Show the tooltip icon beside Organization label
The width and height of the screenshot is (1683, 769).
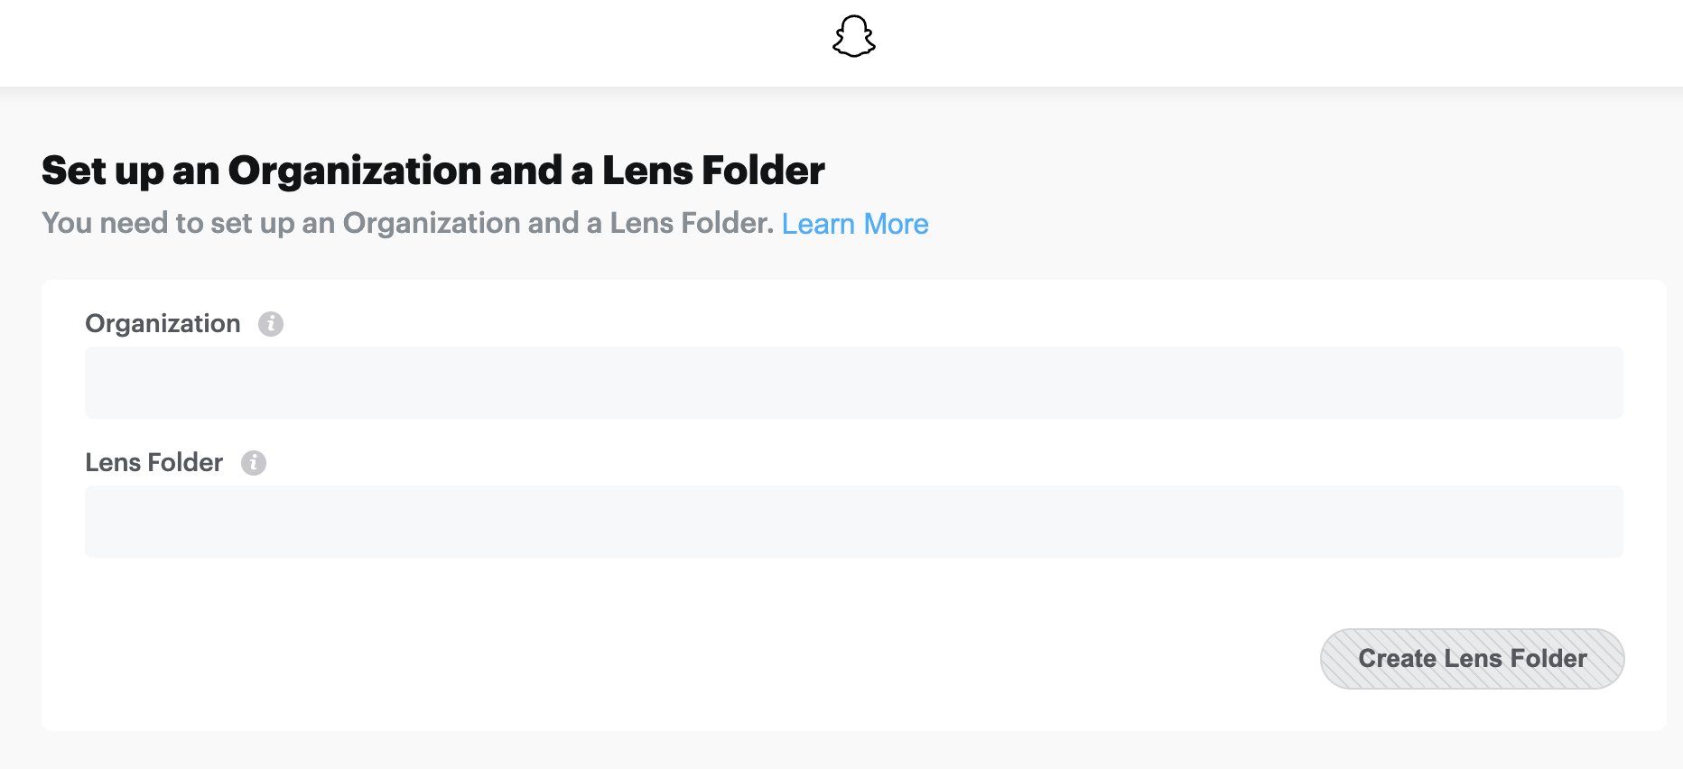[271, 324]
